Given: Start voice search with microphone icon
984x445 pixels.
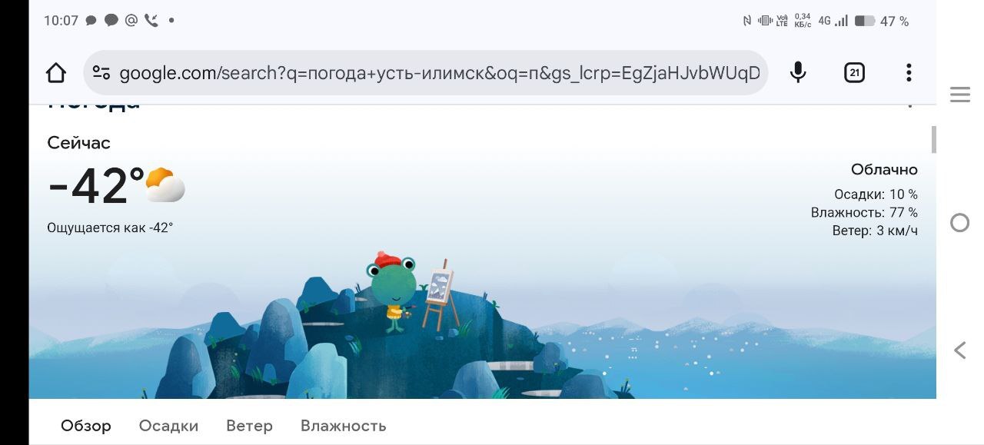Looking at the screenshot, I should click(798, 73).
